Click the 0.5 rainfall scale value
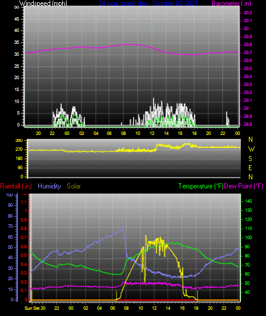Screen dimensions: 266x316 pos(24,255)
